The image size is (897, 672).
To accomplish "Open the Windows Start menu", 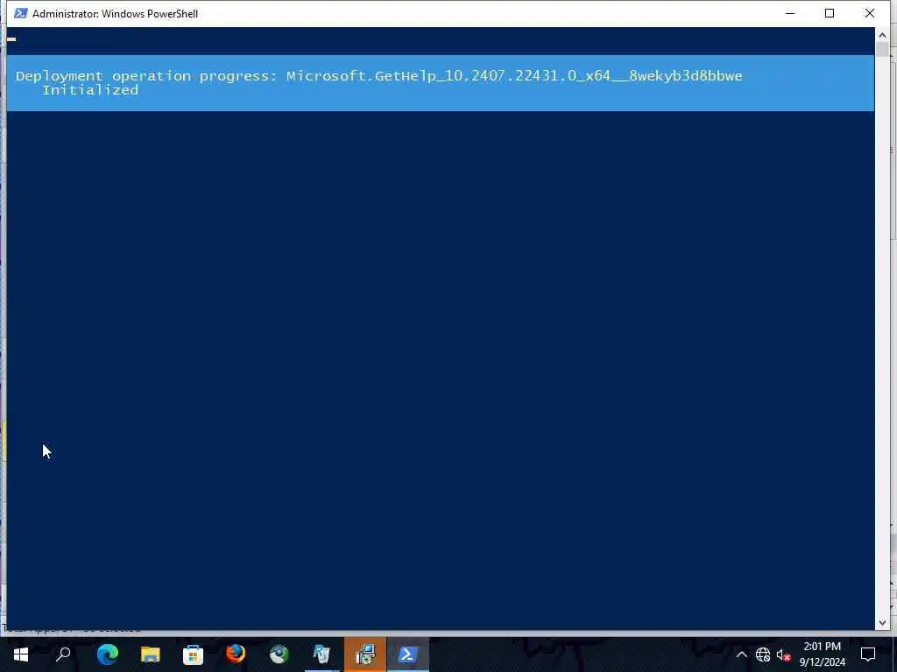I will point(21,654).
